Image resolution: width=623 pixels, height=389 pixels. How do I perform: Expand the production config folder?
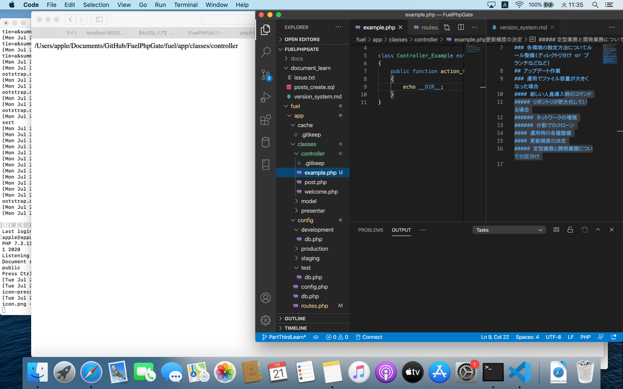[313, 249]
